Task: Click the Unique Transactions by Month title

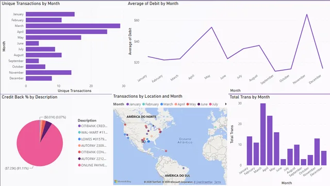Action: pos(31,4)
